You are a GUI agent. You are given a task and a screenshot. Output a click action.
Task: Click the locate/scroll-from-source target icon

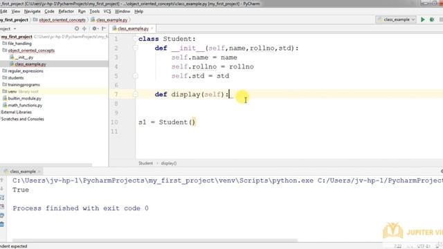[x=77, y=28]
